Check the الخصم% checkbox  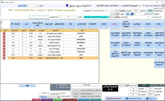tap(155, 92)
